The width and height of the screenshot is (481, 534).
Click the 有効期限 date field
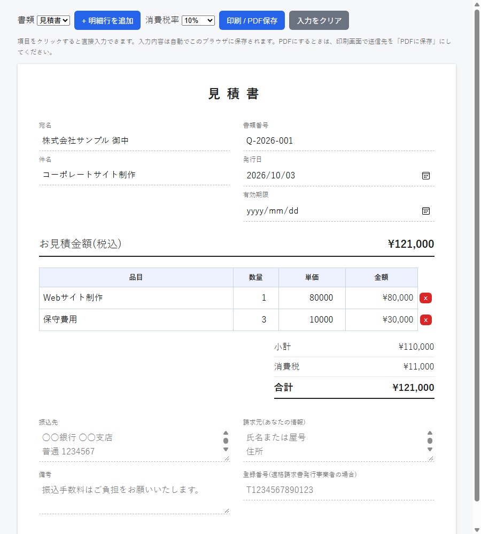(x=339, y=211)
